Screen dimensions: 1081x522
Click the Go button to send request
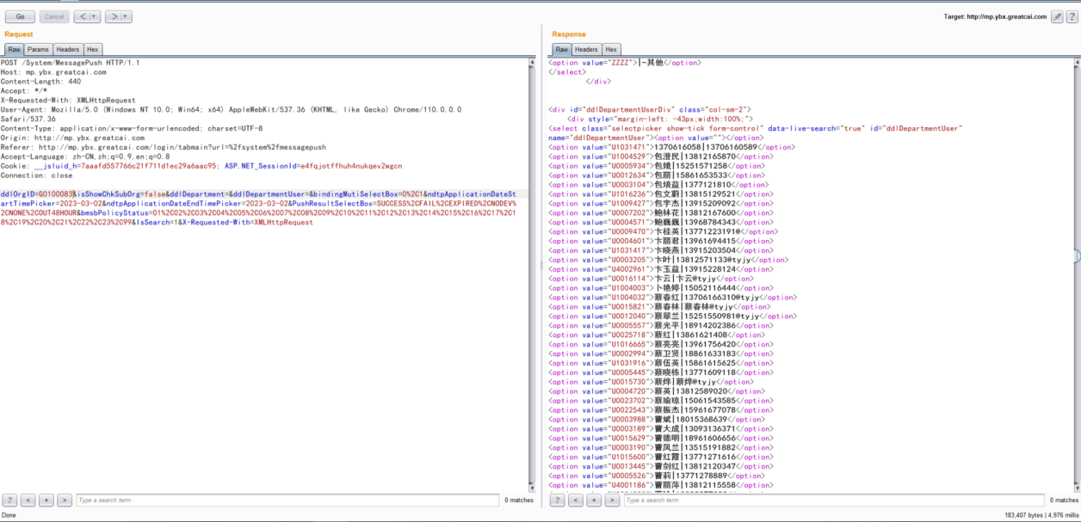tap(20, 16)
